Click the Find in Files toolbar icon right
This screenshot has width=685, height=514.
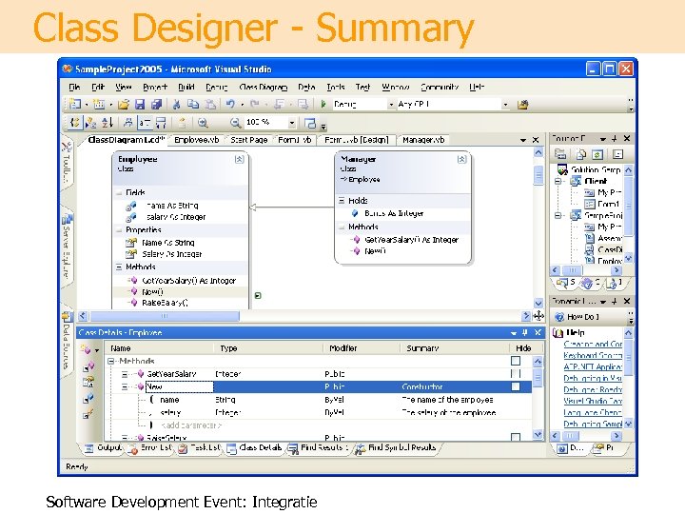pyautogui.click(x=522, y=105)
